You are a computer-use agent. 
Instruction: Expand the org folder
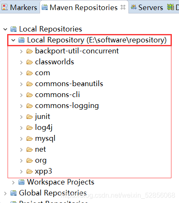point(21,161)
